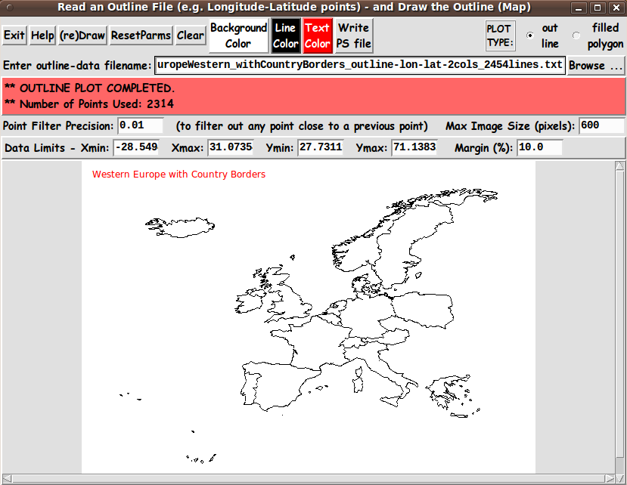The image size is (627, 485).
Task: Click the horizontal scrollbar left arrow
Action: 8,478
